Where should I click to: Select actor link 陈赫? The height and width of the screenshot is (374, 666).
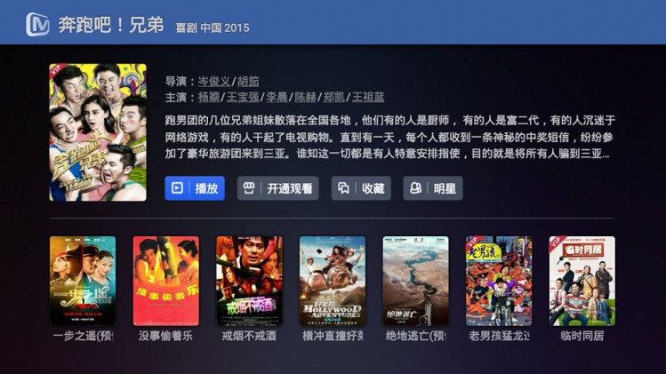305,97
